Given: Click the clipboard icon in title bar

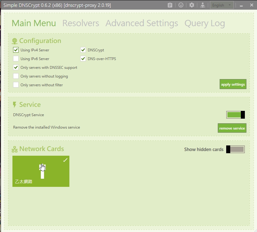Looking at the screenshot, I should pyautogui.click(x=170, y=5).
